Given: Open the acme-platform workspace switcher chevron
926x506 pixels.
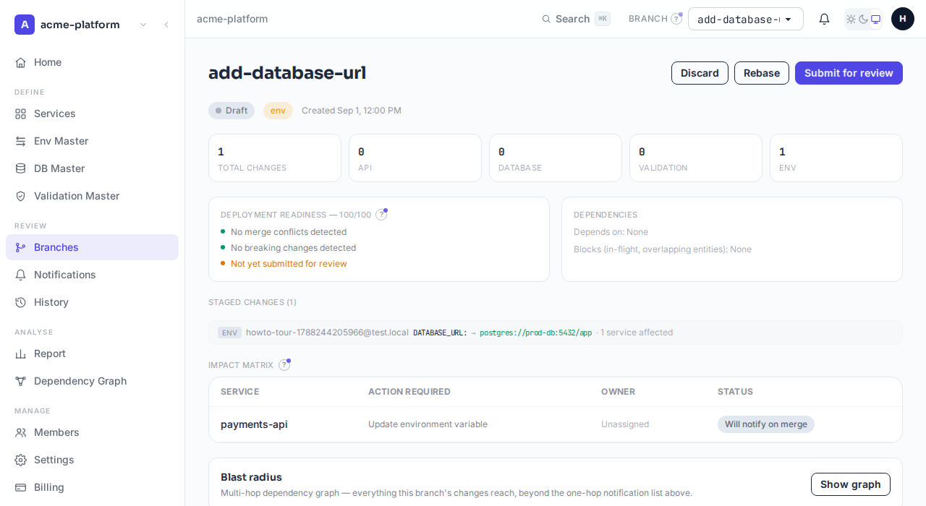Looking at the screenshot, I should [x=143, y=25].
